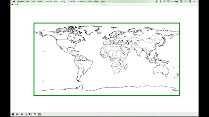
Task: Go forward to next view
Action: pos(22,114)
